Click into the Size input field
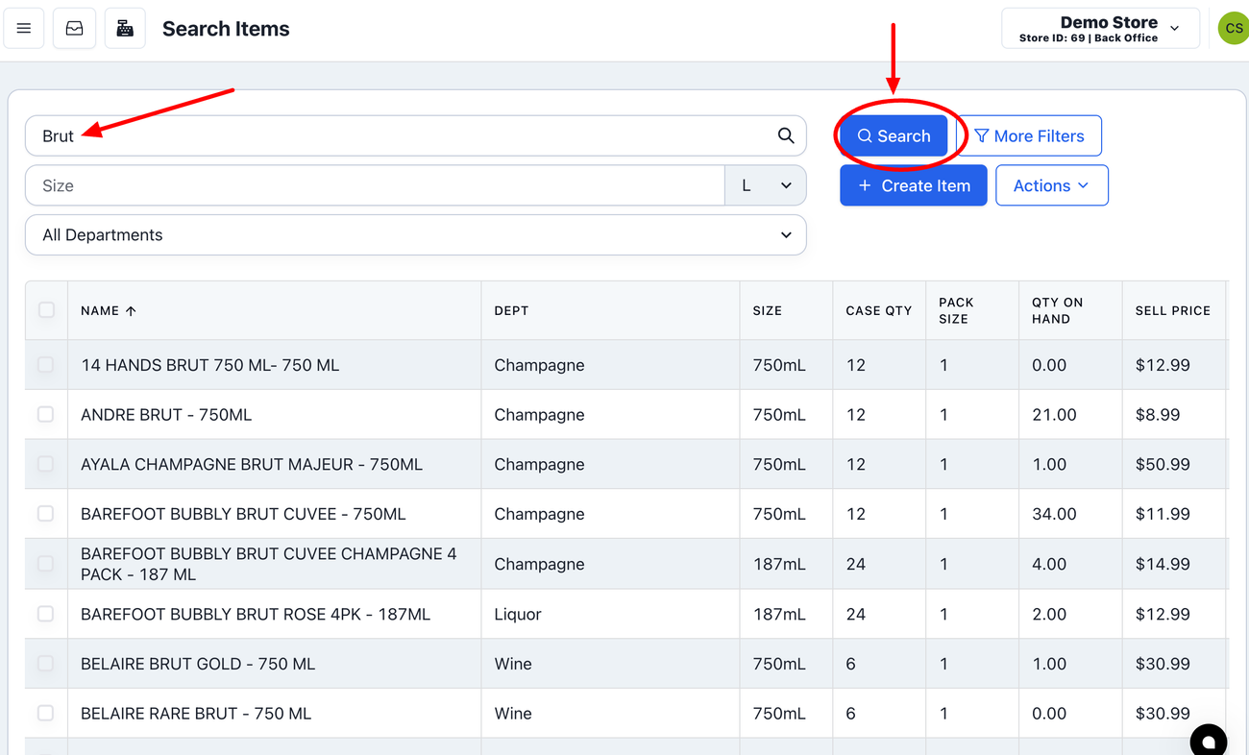This screenshot has width=1249, height=755. pyautogui.click(x=375, y=185)
